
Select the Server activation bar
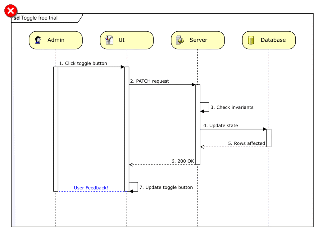(198, 124)
